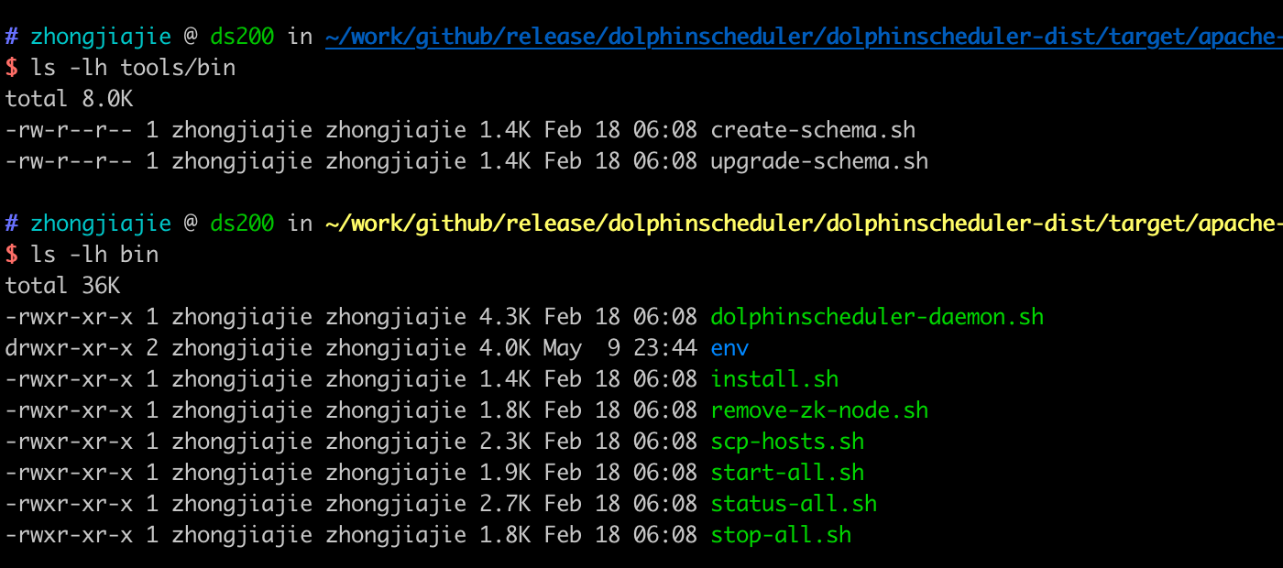Select the remove-zk-node.sh file
This screenshot has height=568, width=1283.
pos(818,410)
